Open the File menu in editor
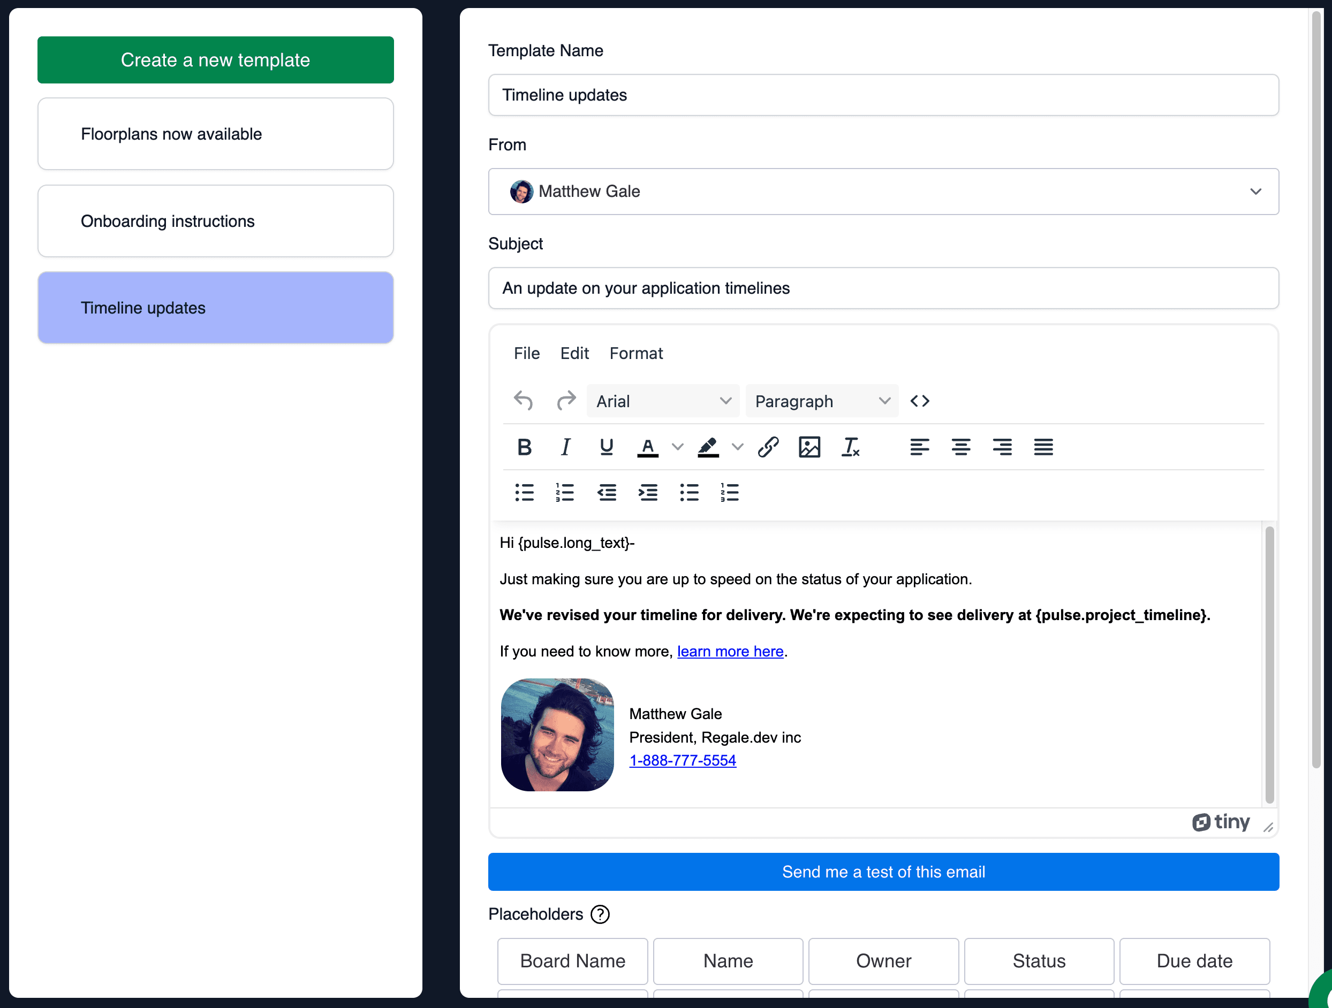This screenshot has width=1332, height=1008. pos(526,354)
